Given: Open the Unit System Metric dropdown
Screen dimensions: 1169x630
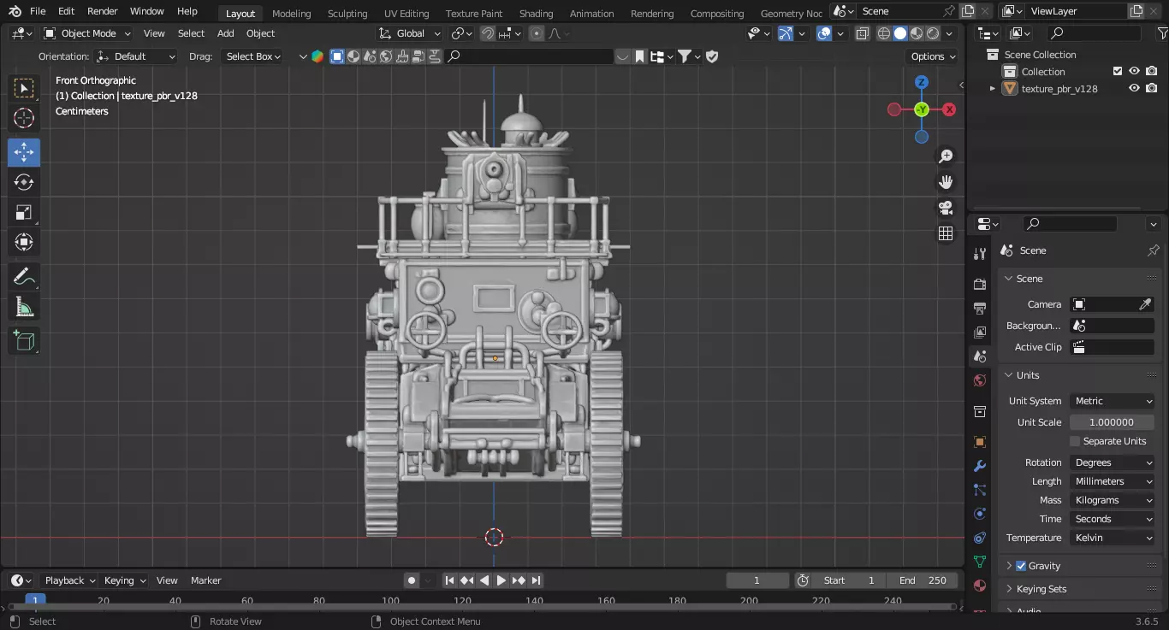Looking at the screenshot, I should tap(1113, 401).
